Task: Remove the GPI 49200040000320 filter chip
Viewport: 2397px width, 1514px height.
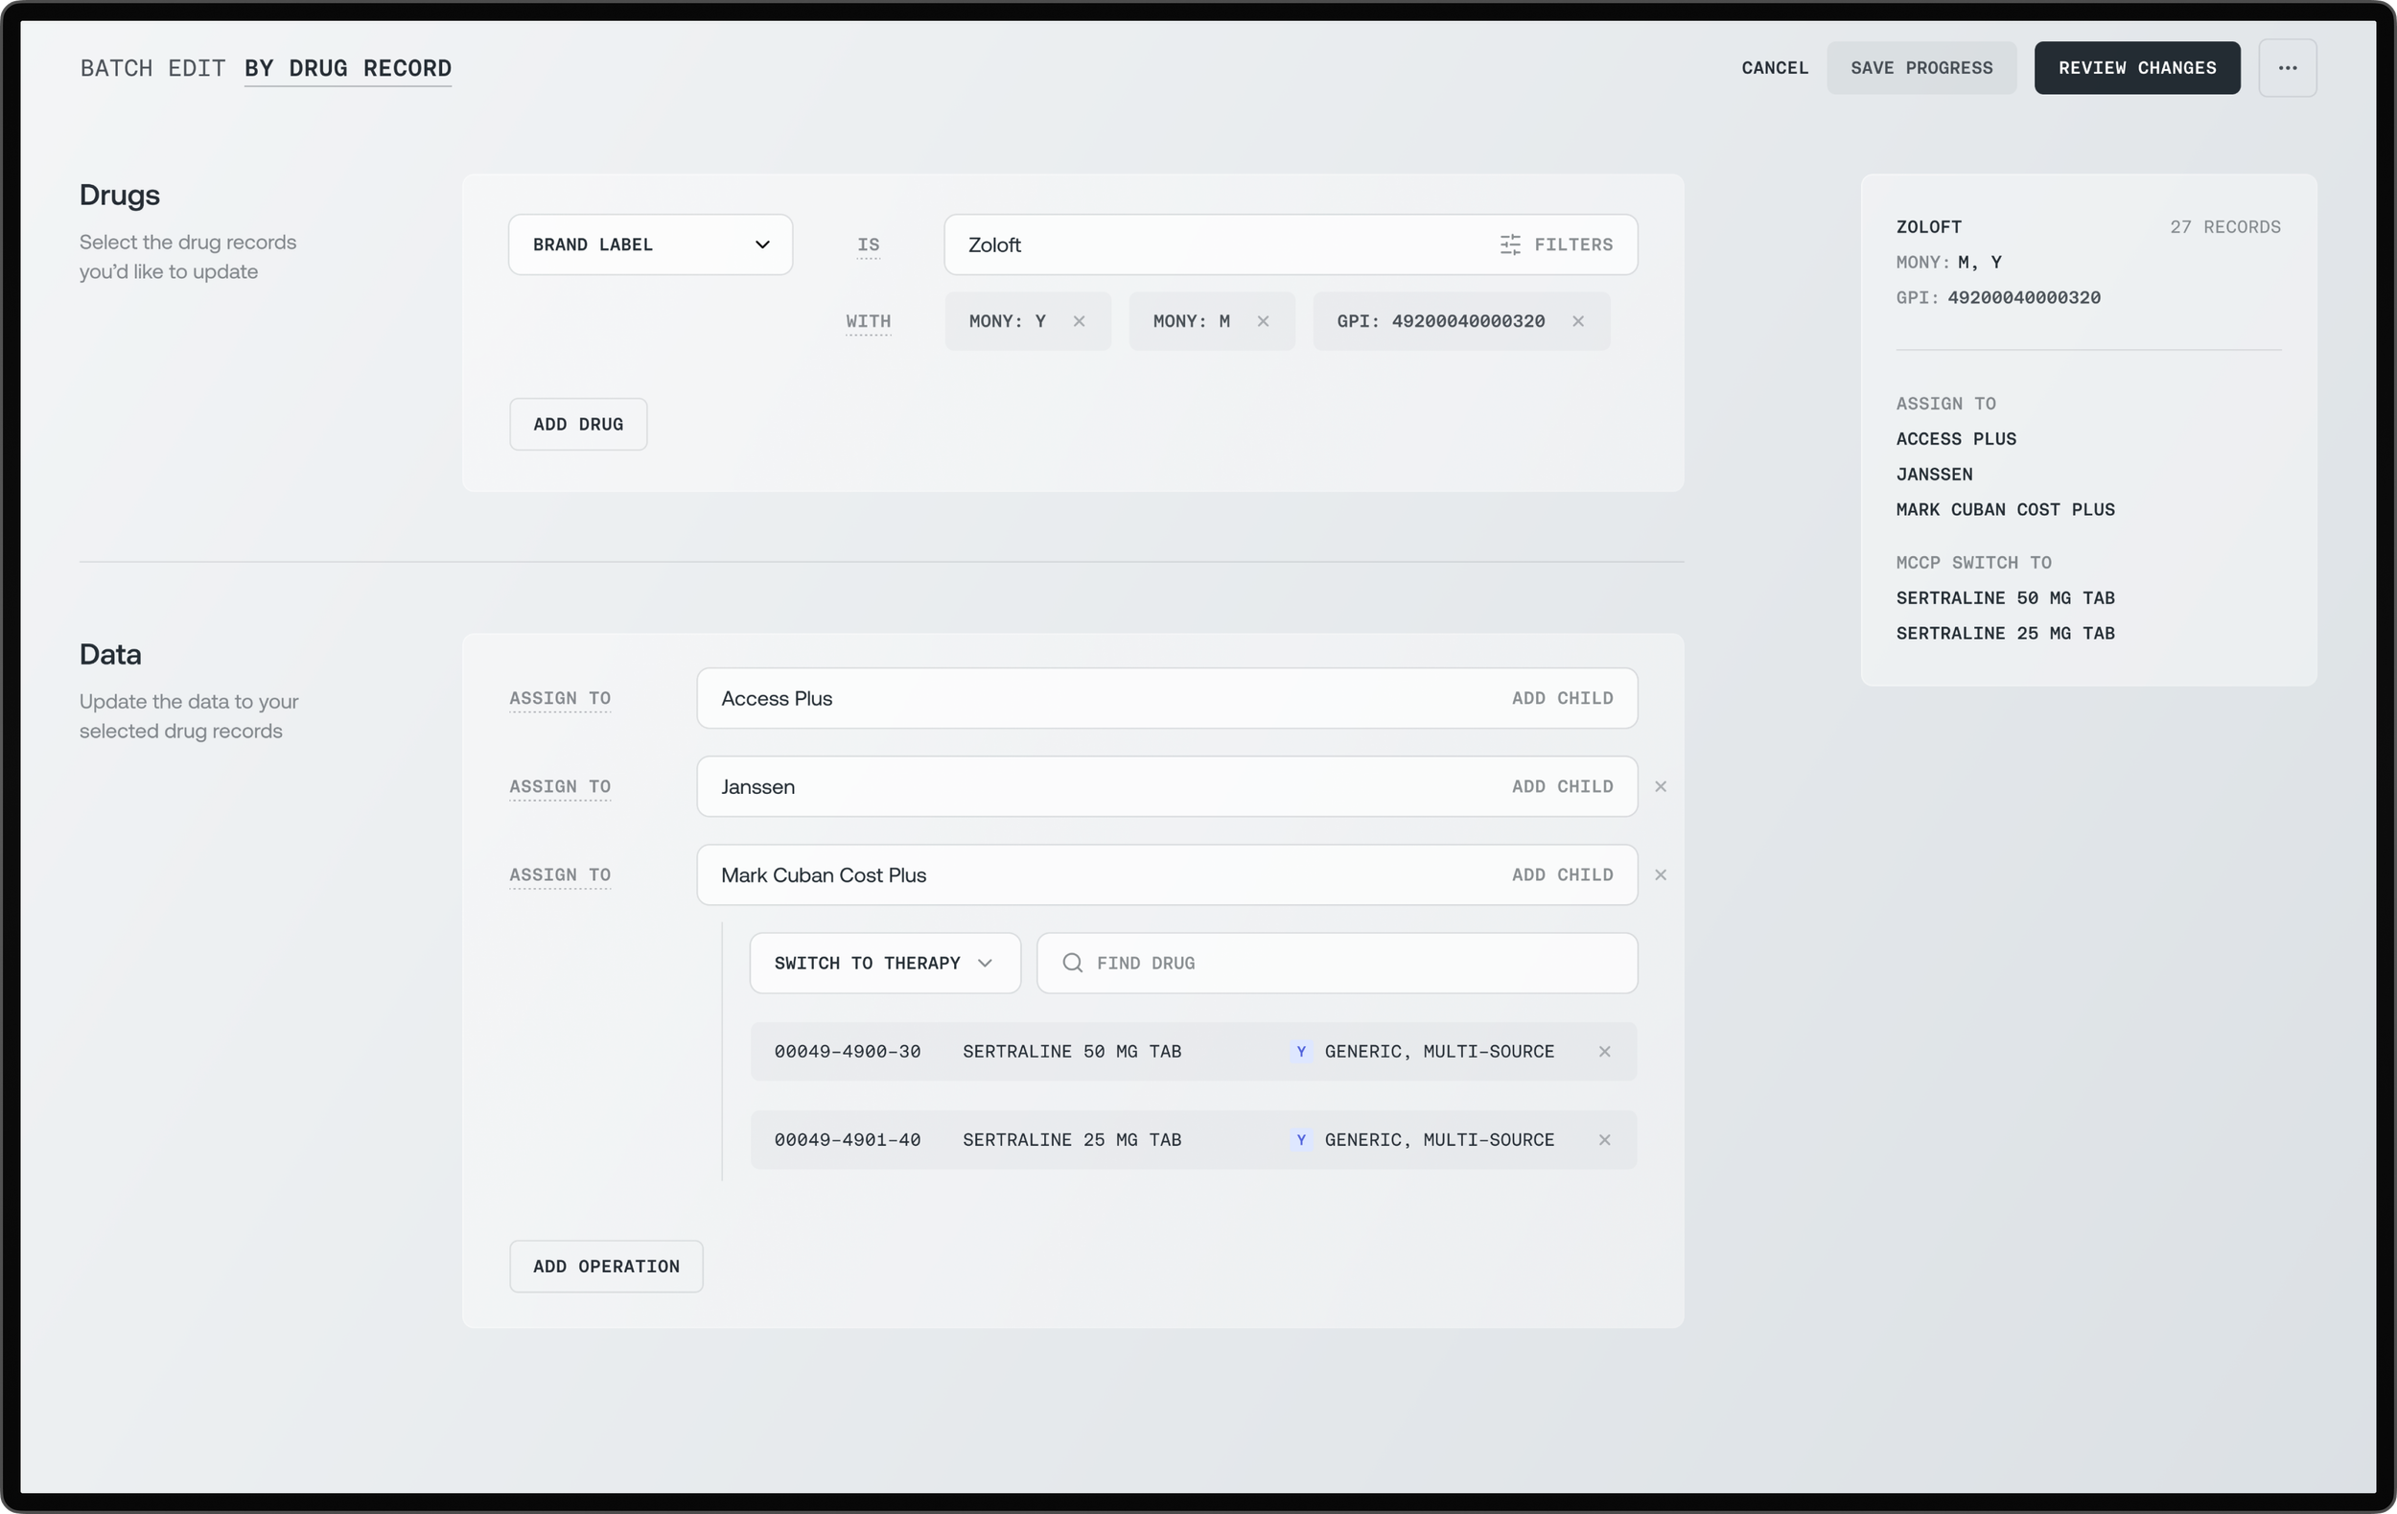Action: 1578,321
